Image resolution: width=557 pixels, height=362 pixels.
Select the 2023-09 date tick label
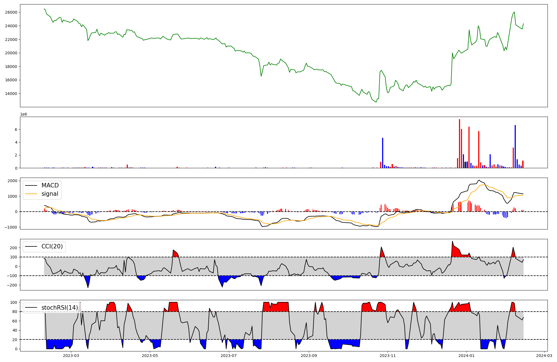click(x=309, y=355)
